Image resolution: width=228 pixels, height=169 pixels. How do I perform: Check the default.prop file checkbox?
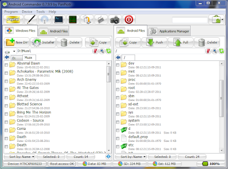[118, 138]
